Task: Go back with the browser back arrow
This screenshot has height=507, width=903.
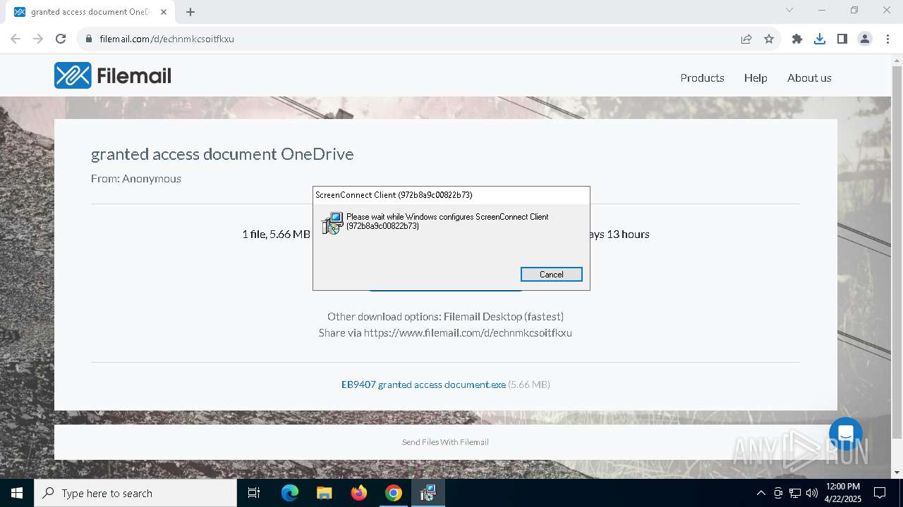Action: pos(16,39)
